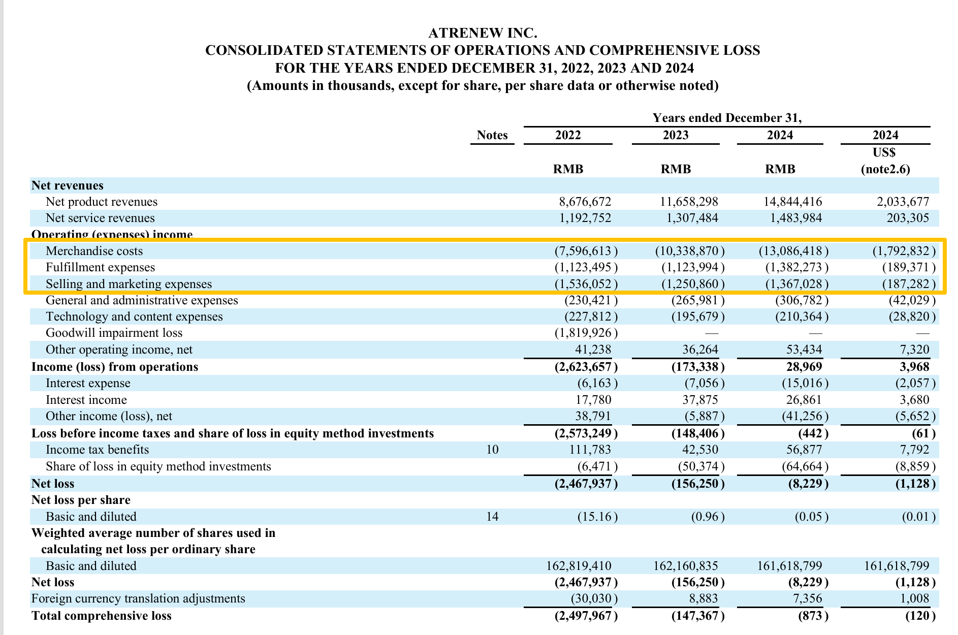This screenshot has height=635, width=958.
Task: Click Goodwill impairment loss row label
Action: (x=114, y=333)
